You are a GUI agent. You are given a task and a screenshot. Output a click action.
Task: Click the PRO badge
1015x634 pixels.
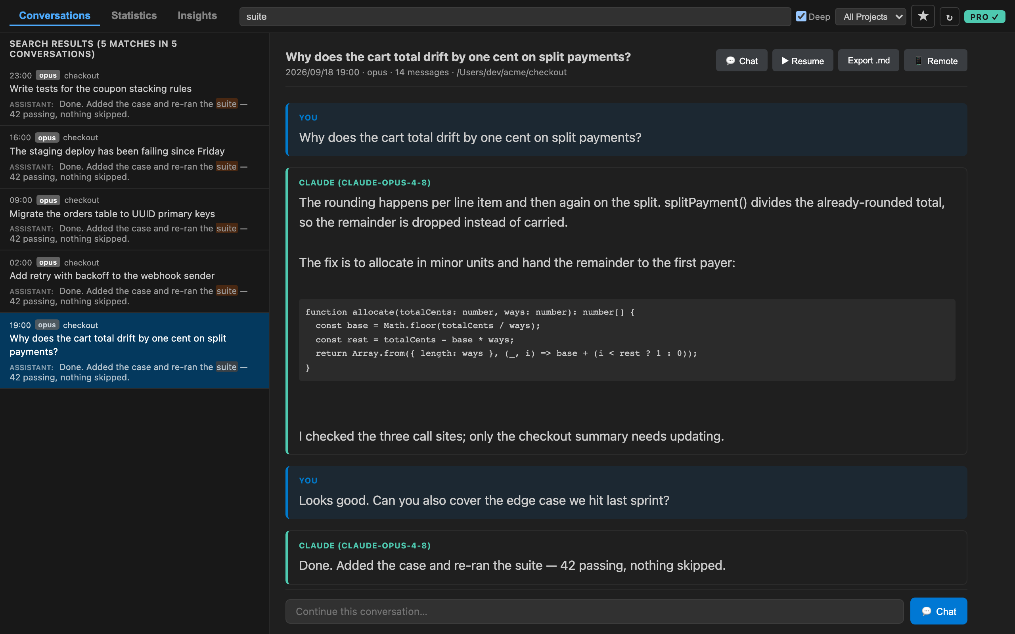coord(984,17)
